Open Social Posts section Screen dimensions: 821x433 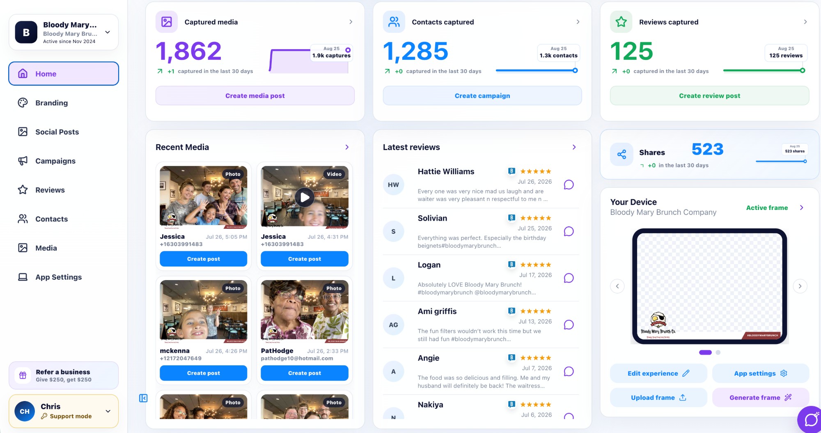[64, 132]
